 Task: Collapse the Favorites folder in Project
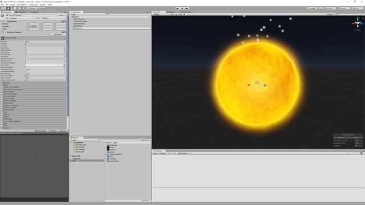coord(71,142)
